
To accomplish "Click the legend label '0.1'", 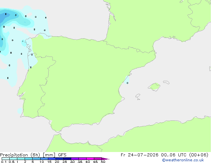I will (4, 162).
